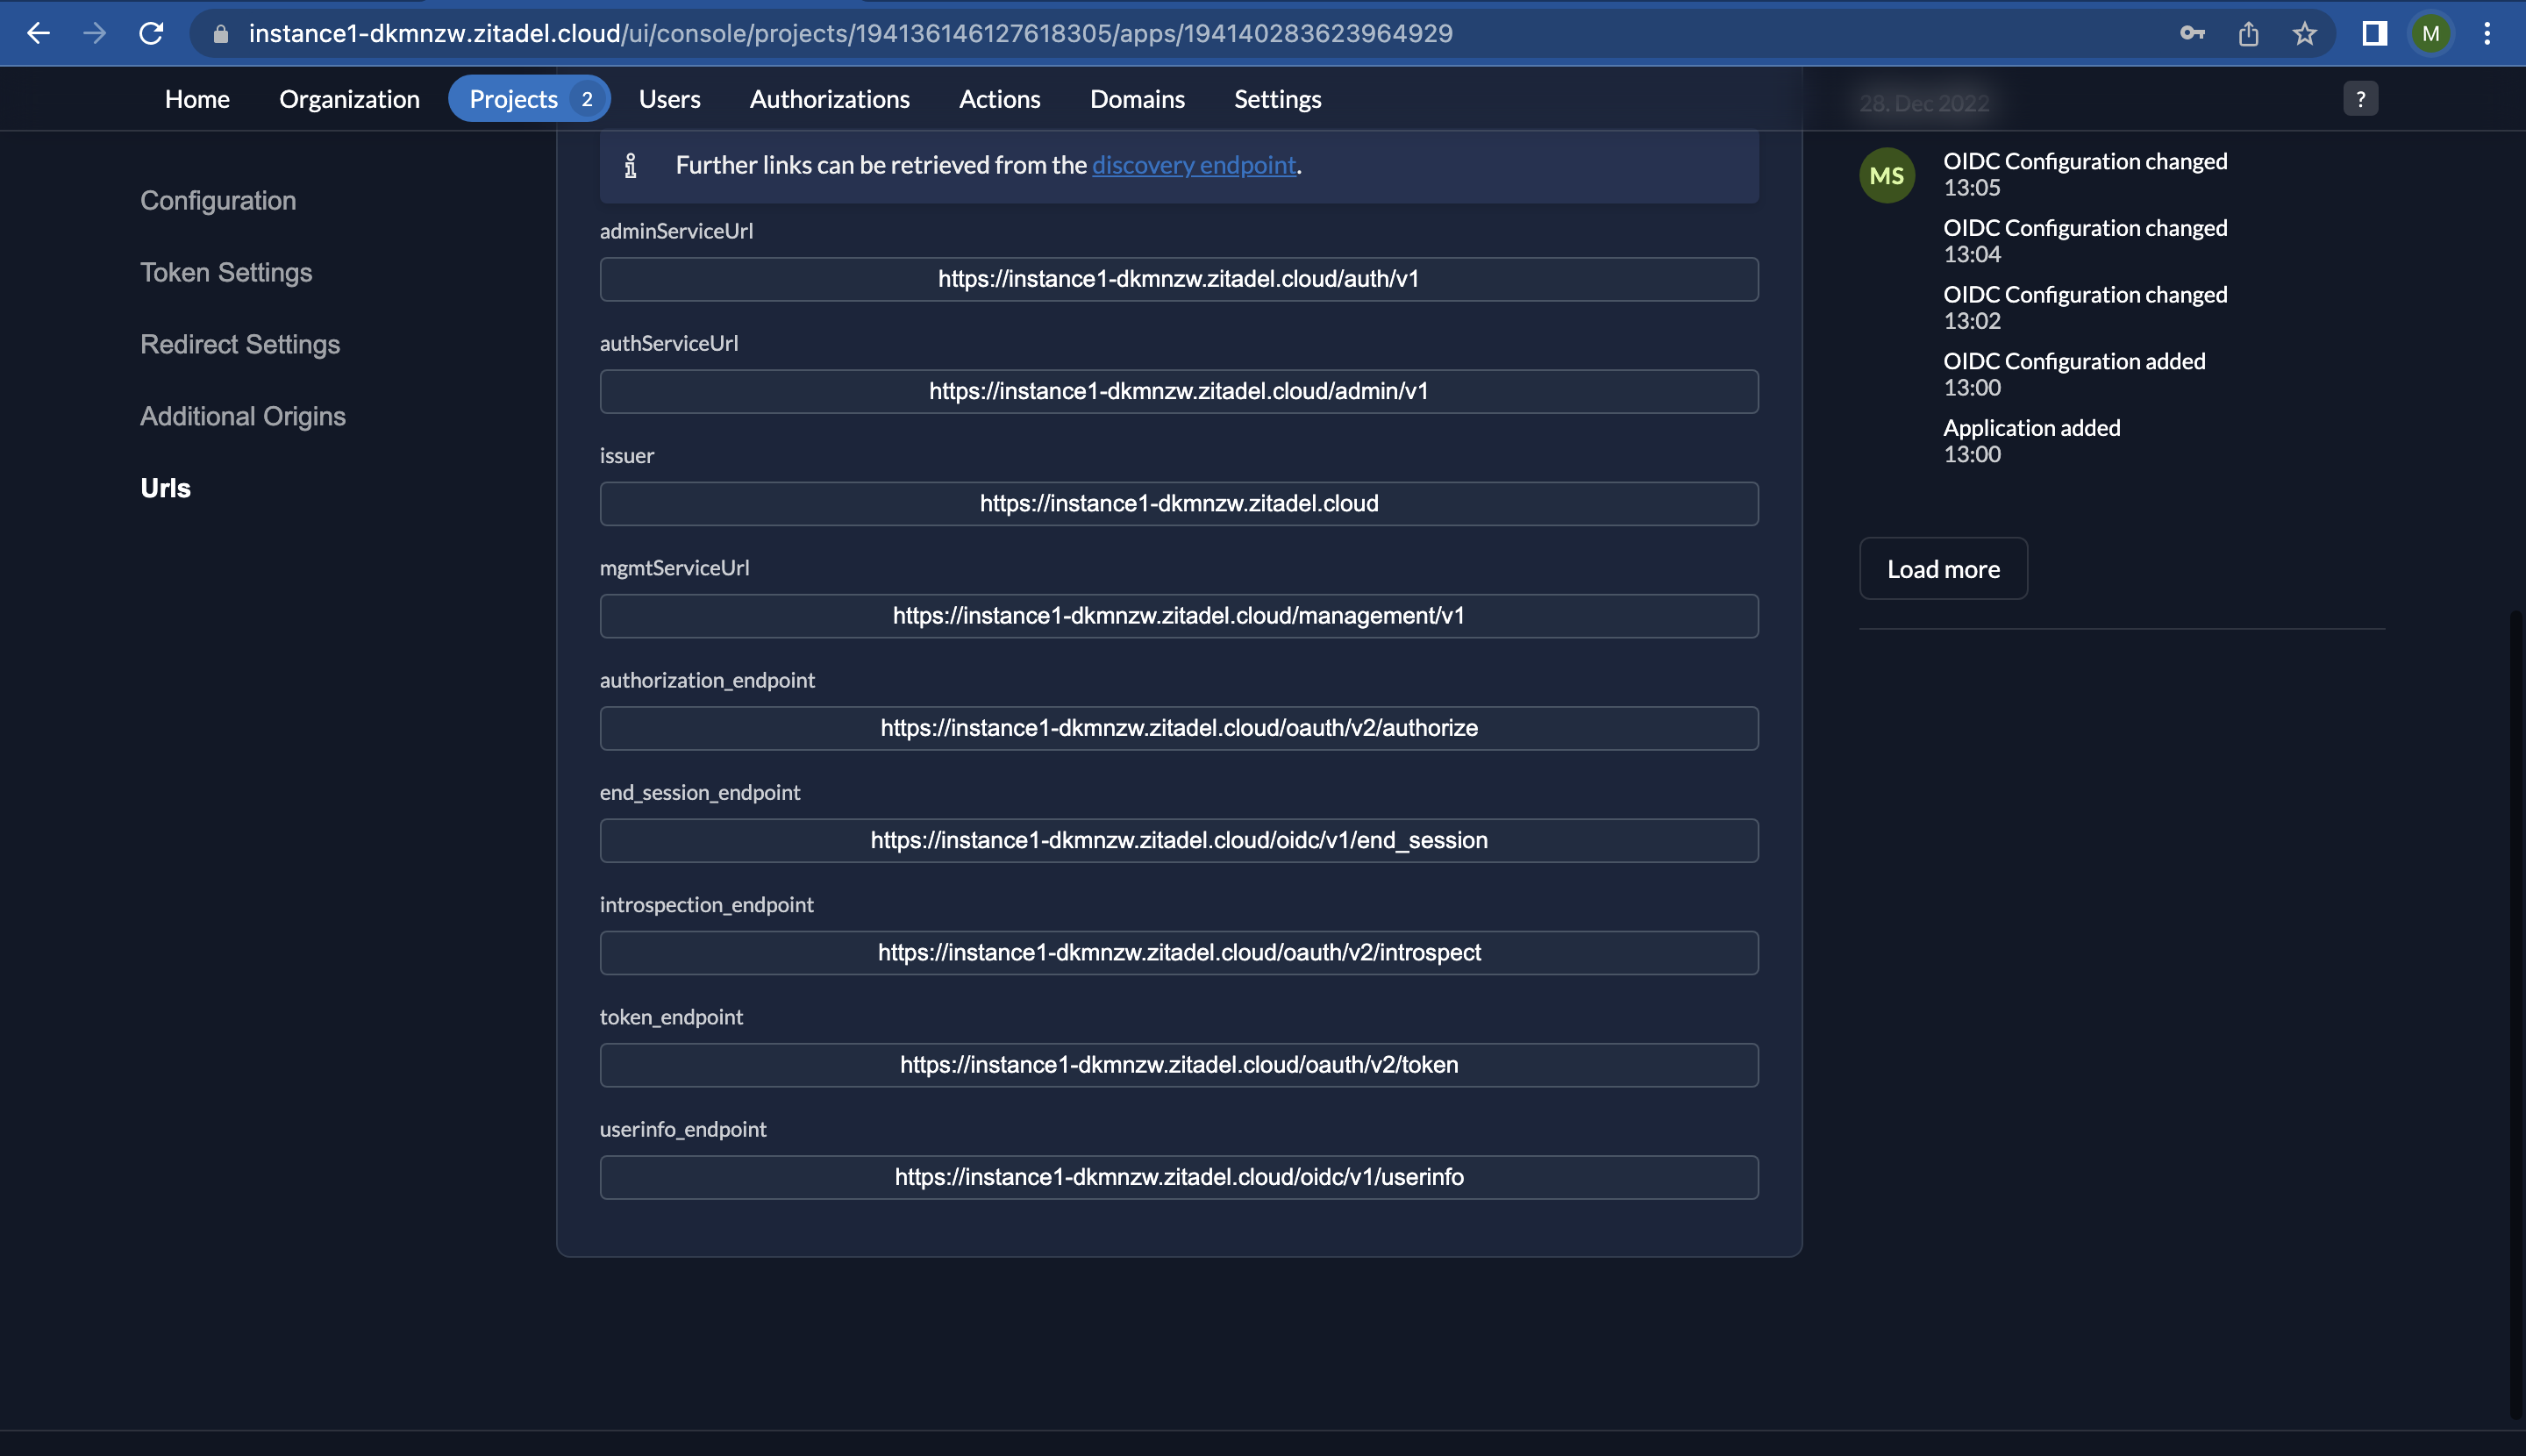
Task: Jump to Redirect Settings section
Action: pos(240,344)
